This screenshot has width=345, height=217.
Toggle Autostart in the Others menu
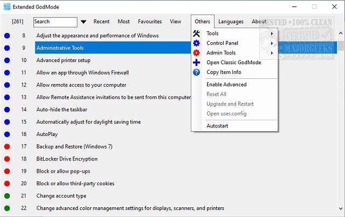click(x=217, y=126)
